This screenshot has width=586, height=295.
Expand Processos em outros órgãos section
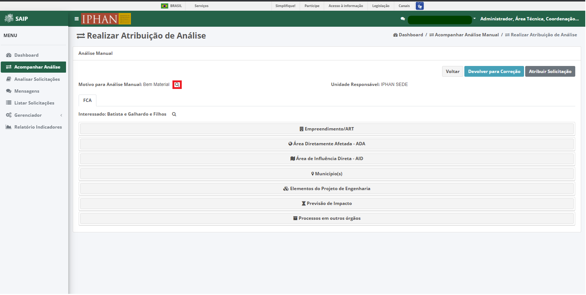(x=327, y=218)
